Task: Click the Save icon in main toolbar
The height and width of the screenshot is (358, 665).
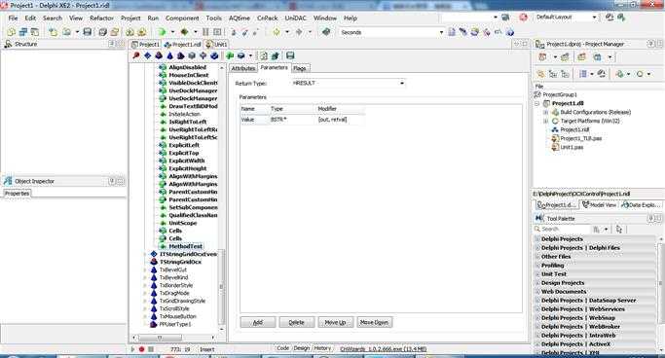Action: coord(88,32)
